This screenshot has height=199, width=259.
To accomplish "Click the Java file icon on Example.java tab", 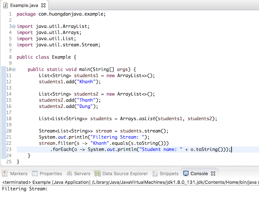I will 6,6.
